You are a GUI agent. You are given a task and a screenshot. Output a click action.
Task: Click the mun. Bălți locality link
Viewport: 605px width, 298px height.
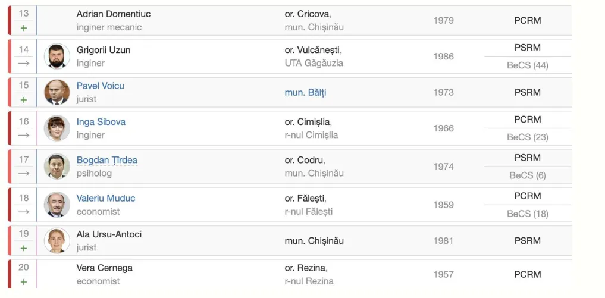pyautogui.click(x=305, y=92)
